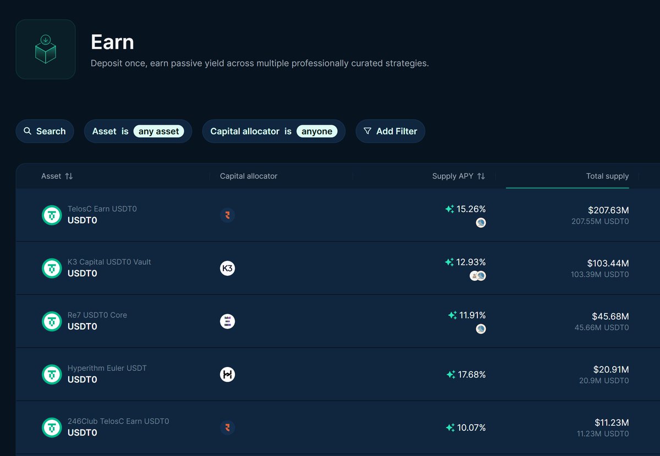
Task: Click the $11.23M total supply value
Action: click(x=612, y=423)
